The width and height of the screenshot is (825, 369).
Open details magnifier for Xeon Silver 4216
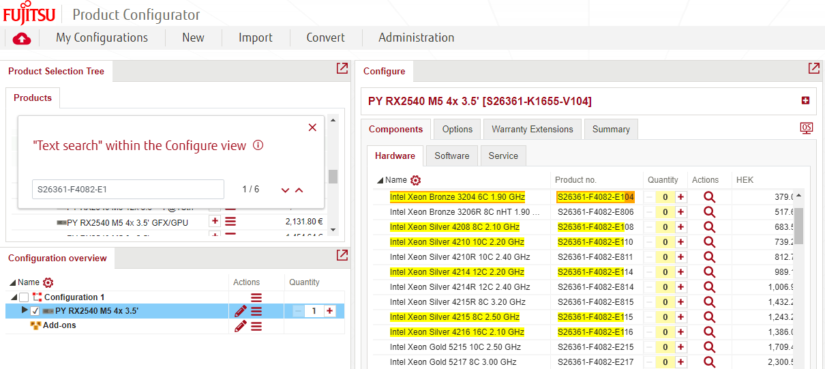click(709, 331)
